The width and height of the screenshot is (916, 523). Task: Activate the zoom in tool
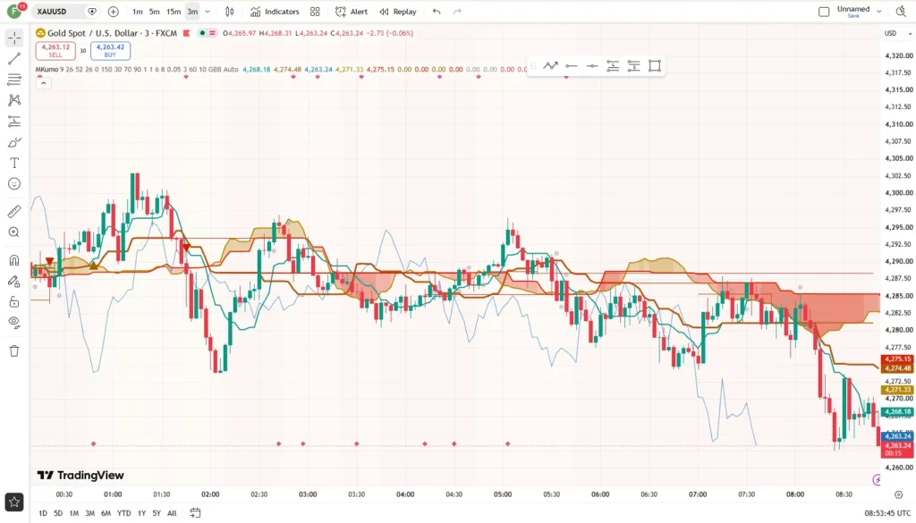tap(14, 232)
